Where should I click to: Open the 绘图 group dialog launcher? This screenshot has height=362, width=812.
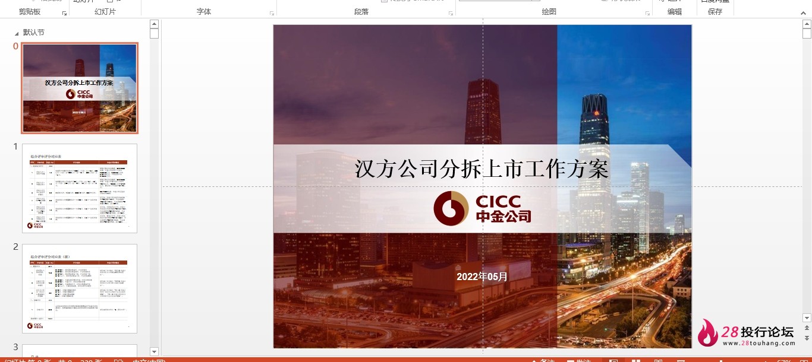[x=647, y=12]
